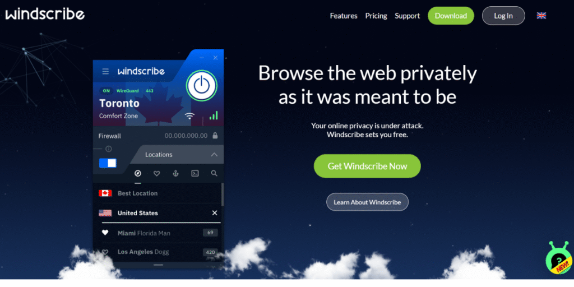574x287 pixels.
Task: Click the VPN power button icon
Action: 201,86
